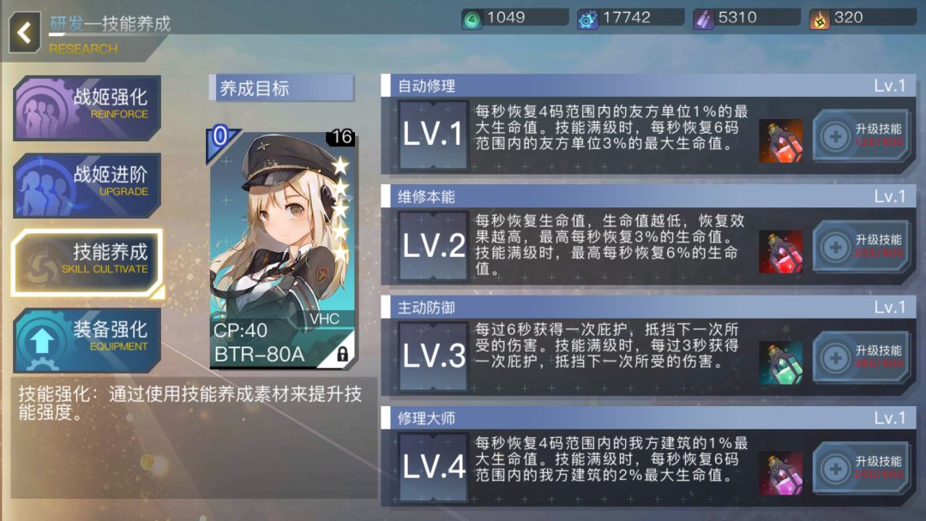Tap the blue gear resource icon
Image resolution: width=926 pixels, height=521 pixels.
tap(587, 20)
